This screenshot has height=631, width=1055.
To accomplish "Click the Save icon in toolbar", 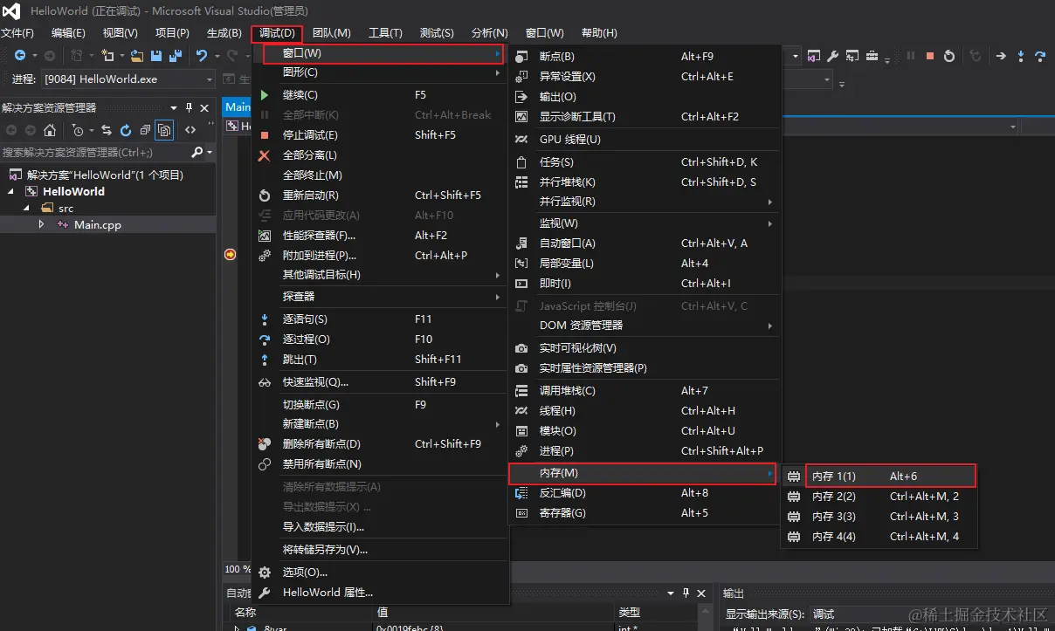I will 156,56.
